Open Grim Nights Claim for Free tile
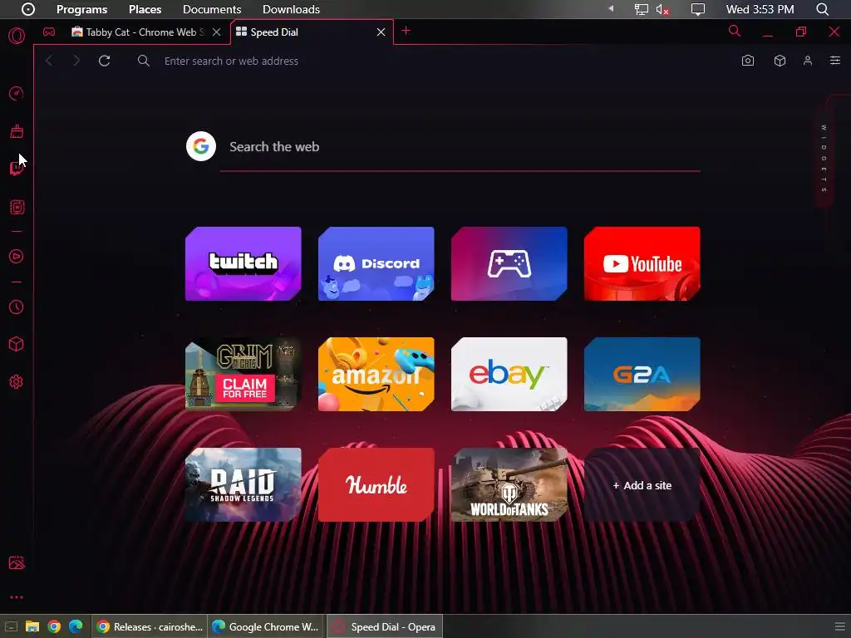851x638 pixels. click(x=243, y=375)
